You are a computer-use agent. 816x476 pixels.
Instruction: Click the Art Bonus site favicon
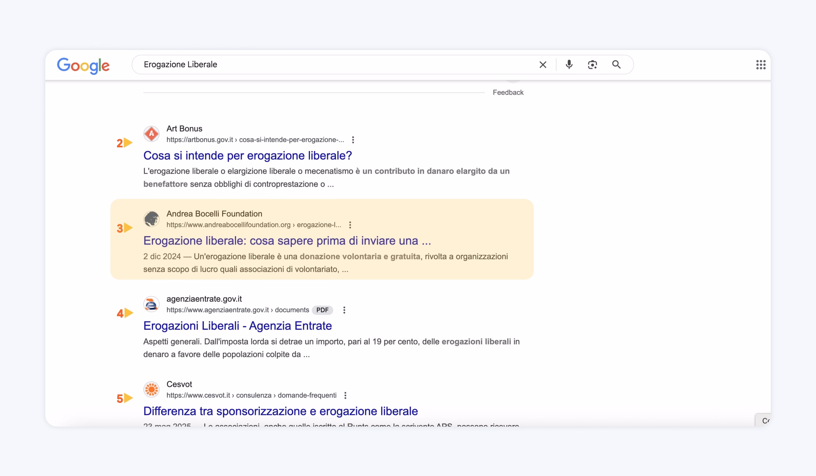pyautogui.click(x=151, y=134)
